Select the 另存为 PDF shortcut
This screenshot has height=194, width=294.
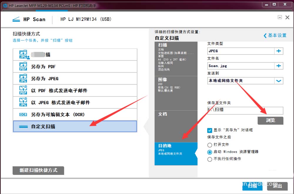(75, 67)
